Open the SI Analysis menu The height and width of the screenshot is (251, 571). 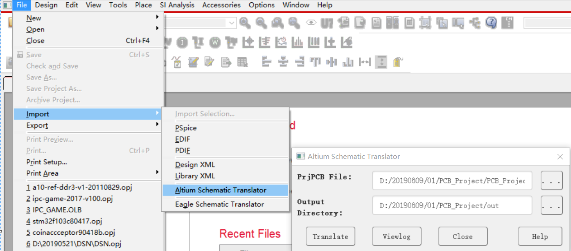tap(177, 5)
